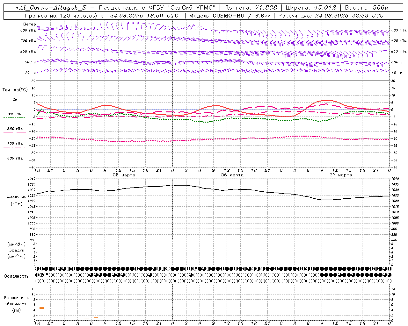Click the 27 марта date label
Viewport: 408px width, 326px height.
click(341, 175)
